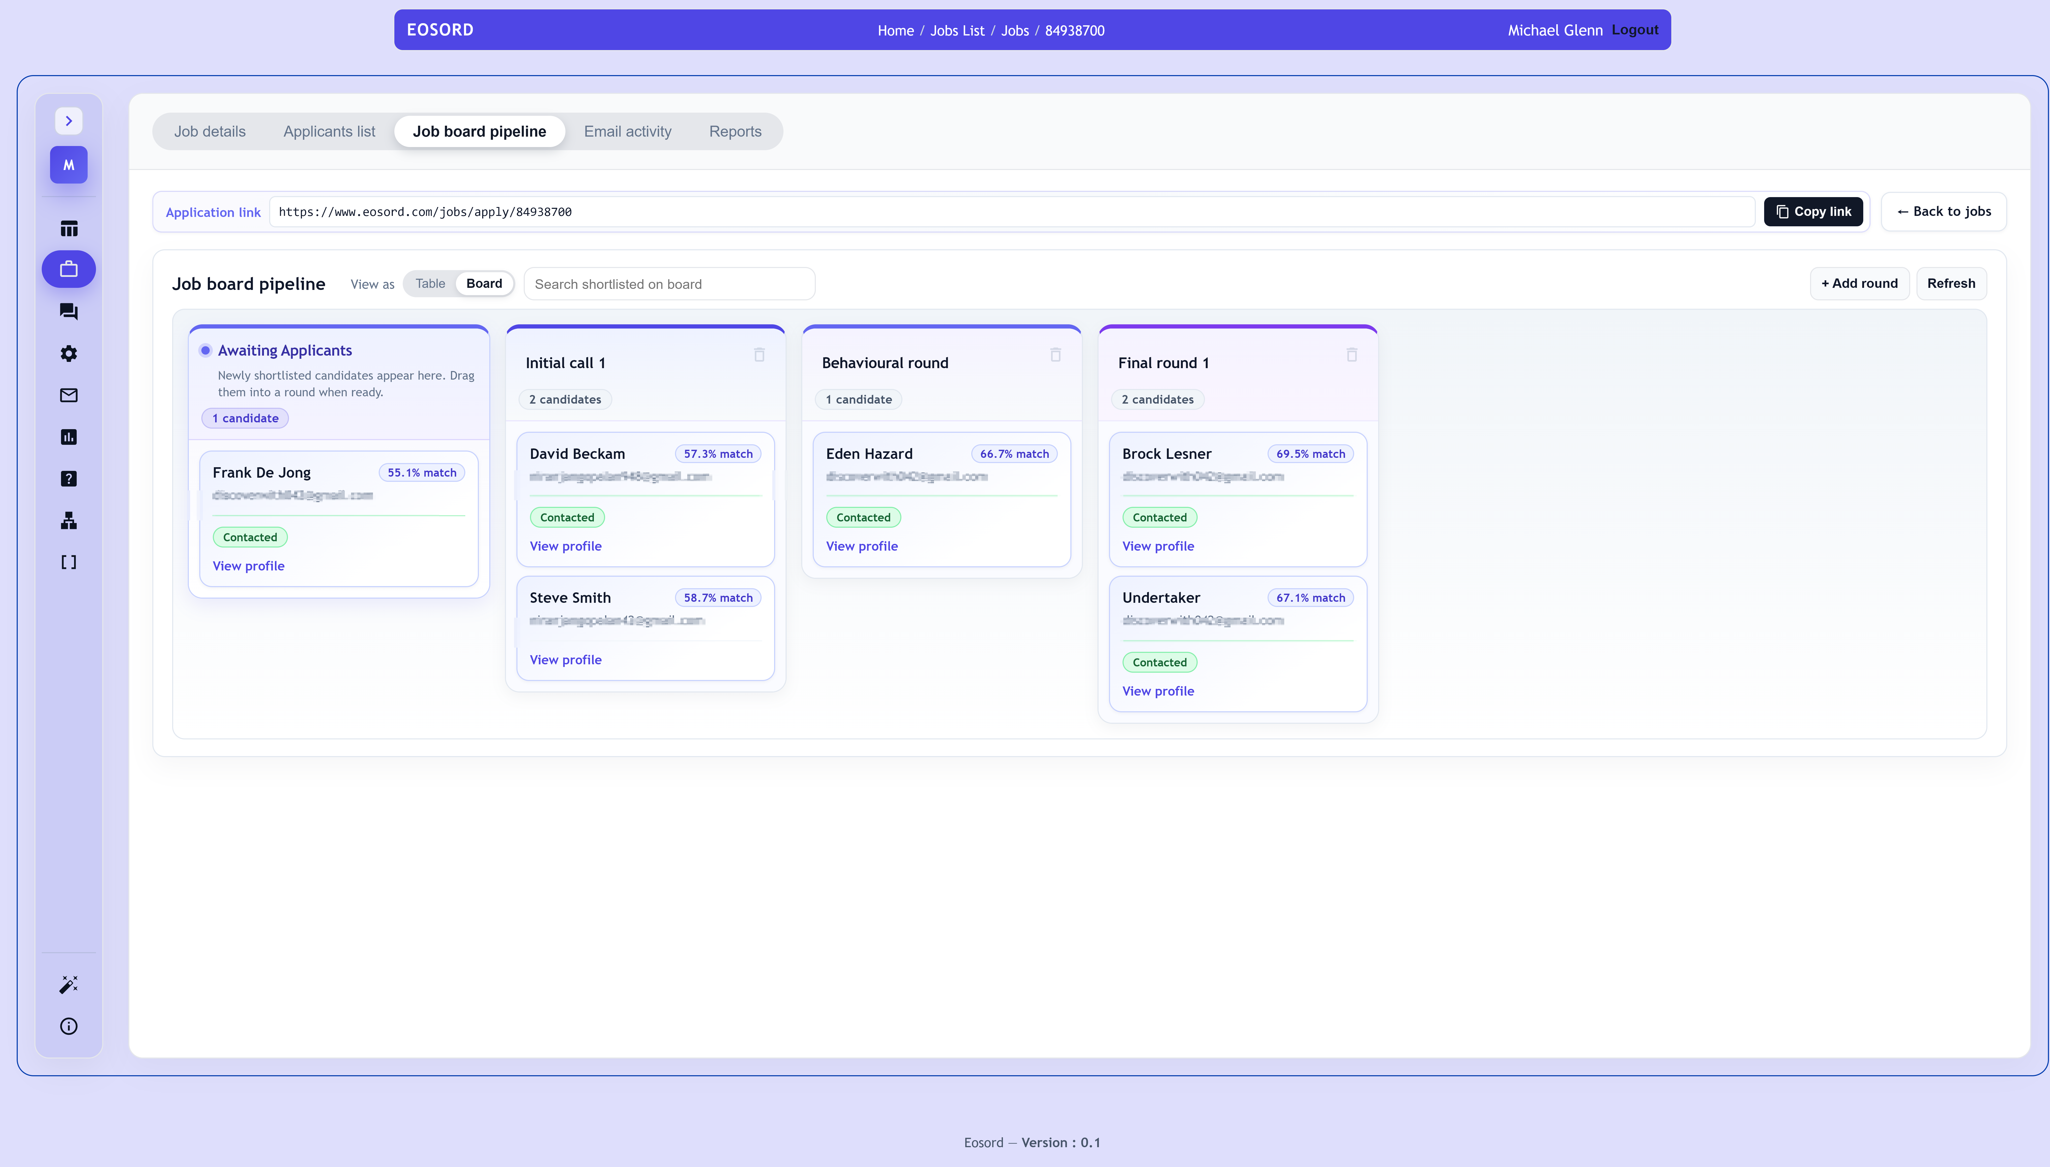The width and height of the screenshot is (2050, 1167).
Task: Open the Reports tab
Action: (x=735, y=131)
